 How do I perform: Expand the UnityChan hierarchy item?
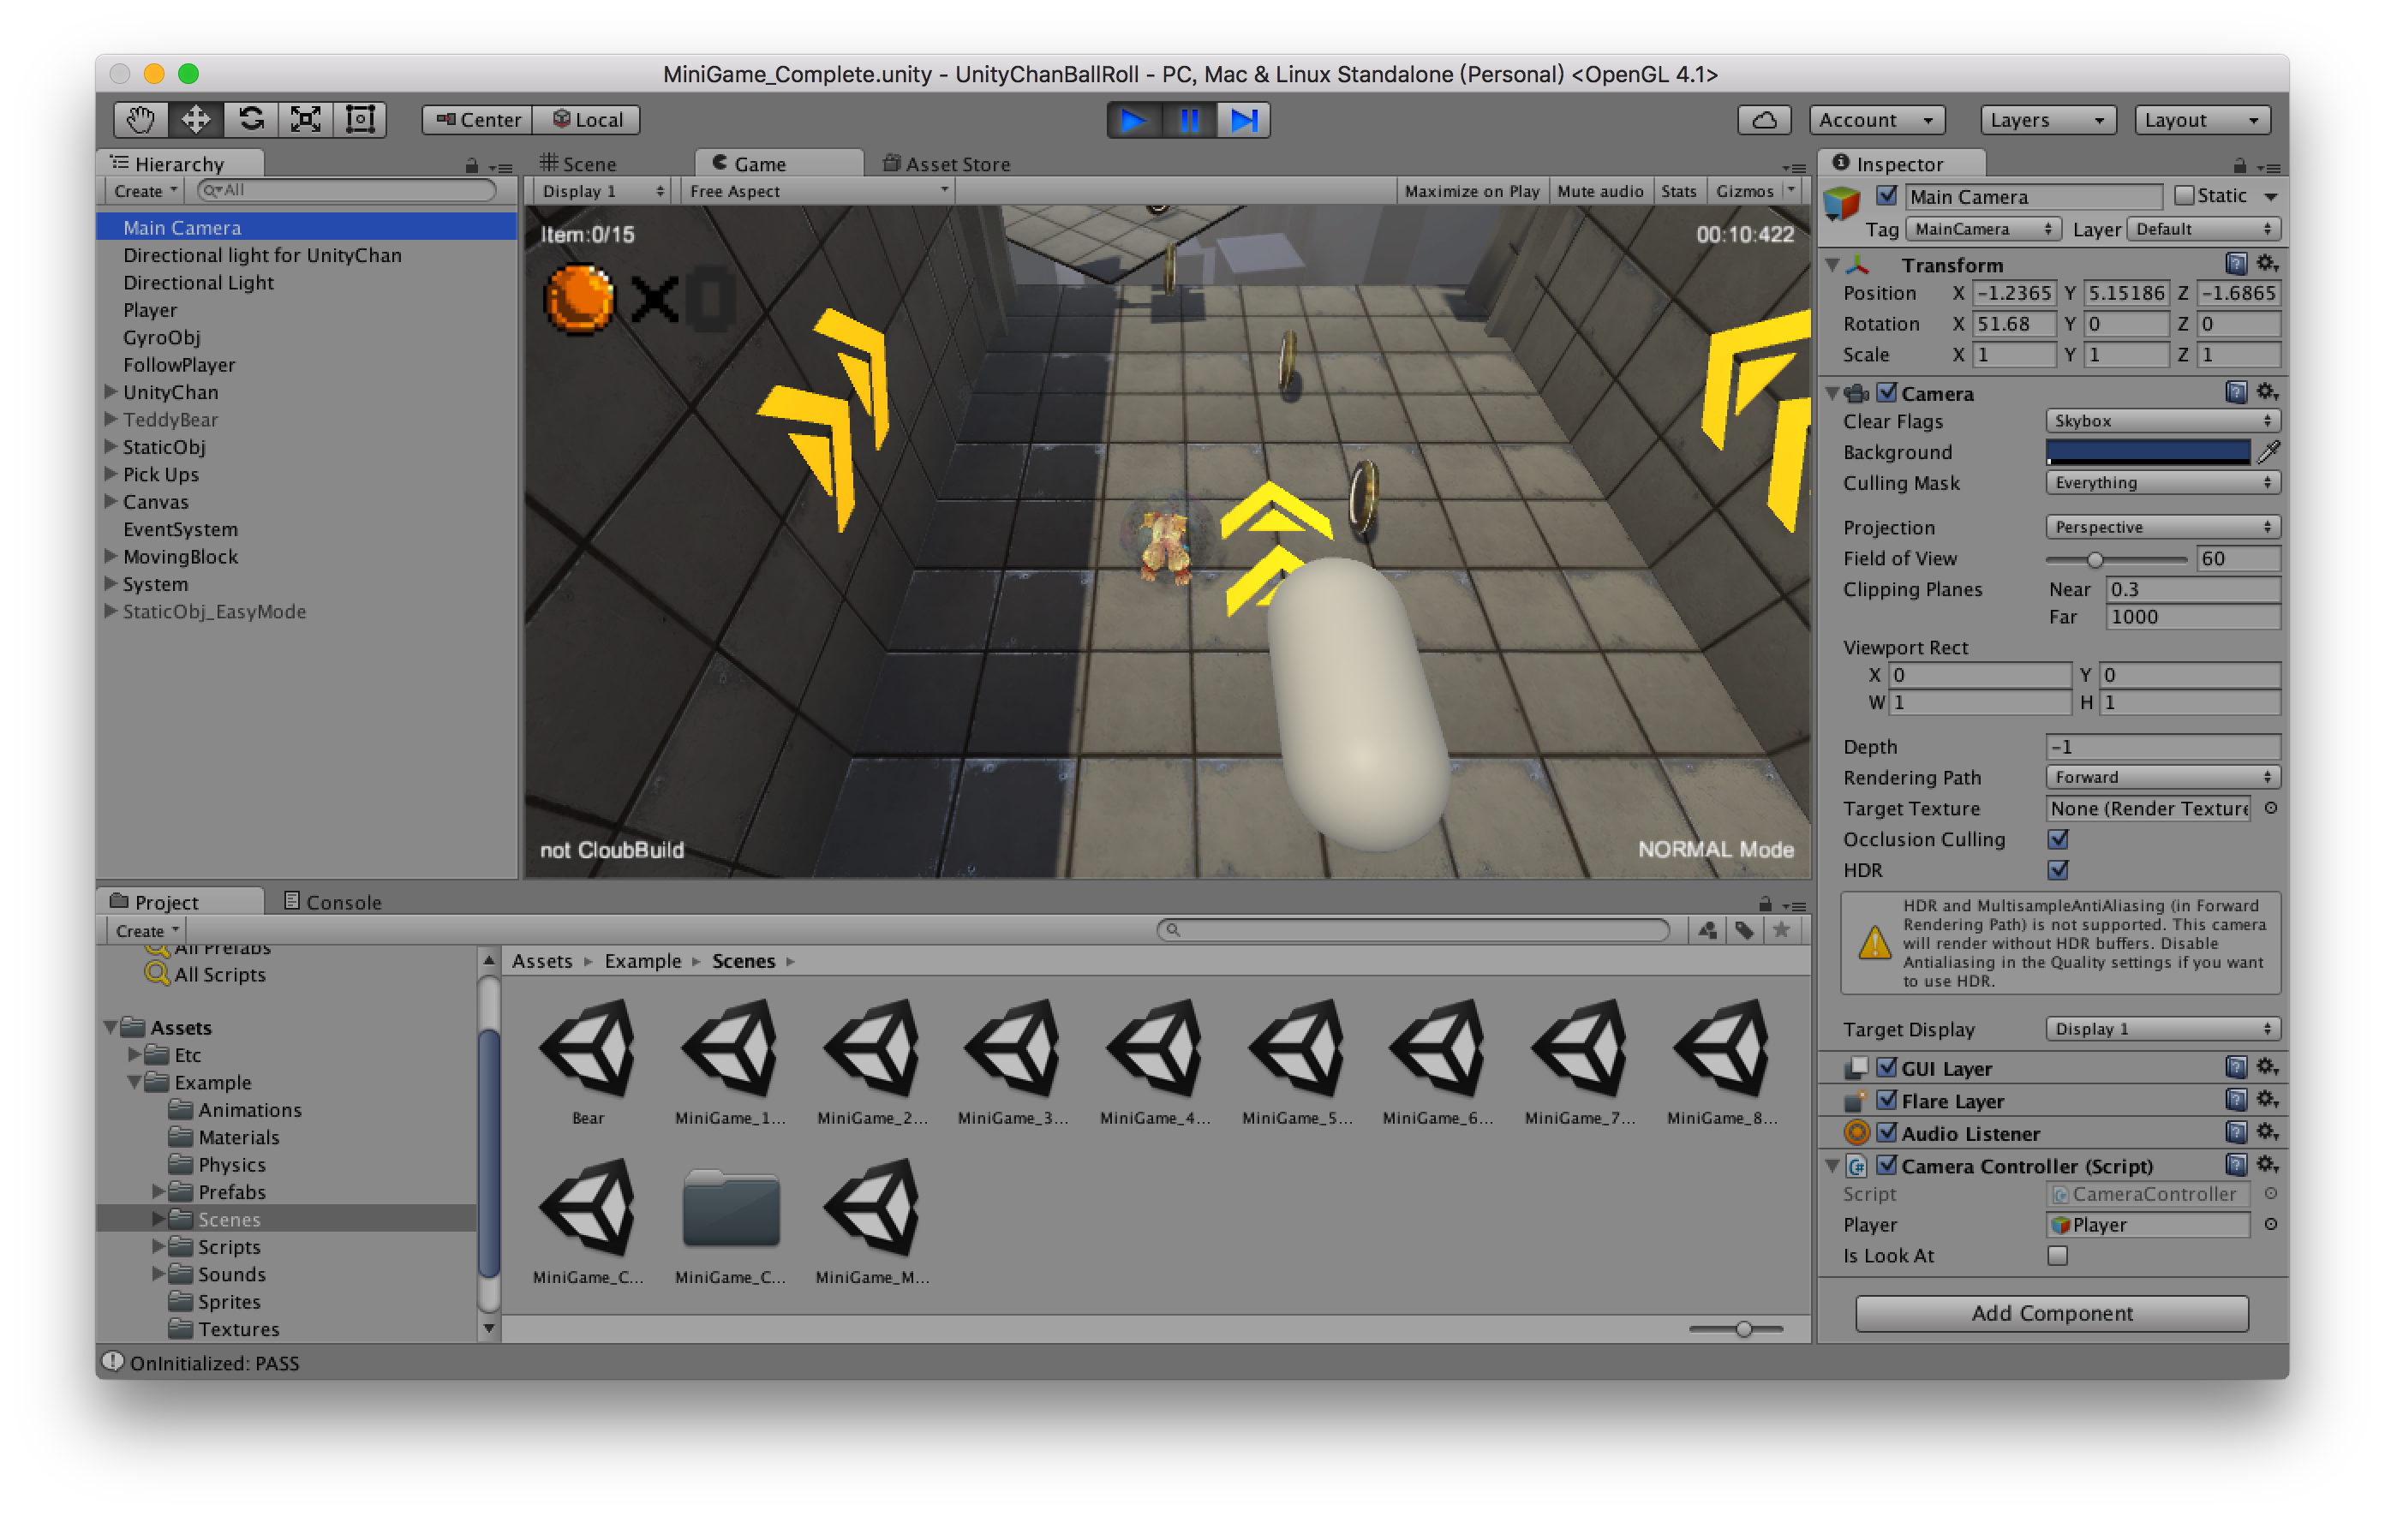(111, 392)
